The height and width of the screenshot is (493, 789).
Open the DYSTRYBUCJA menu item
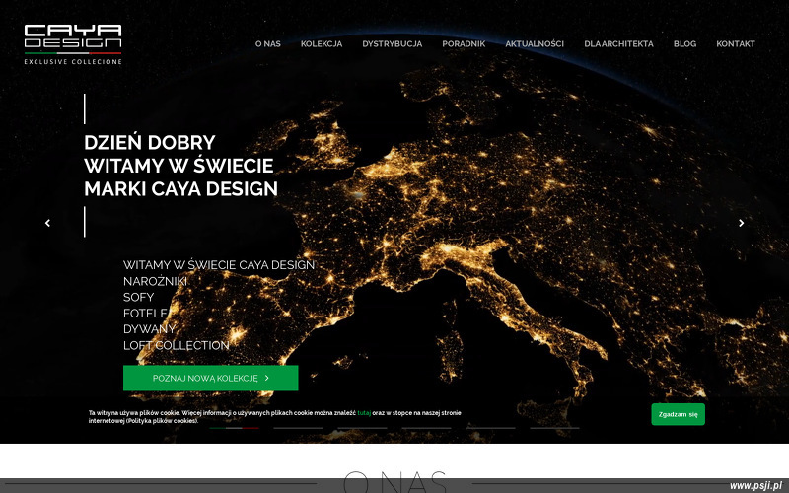click(392, 43)
